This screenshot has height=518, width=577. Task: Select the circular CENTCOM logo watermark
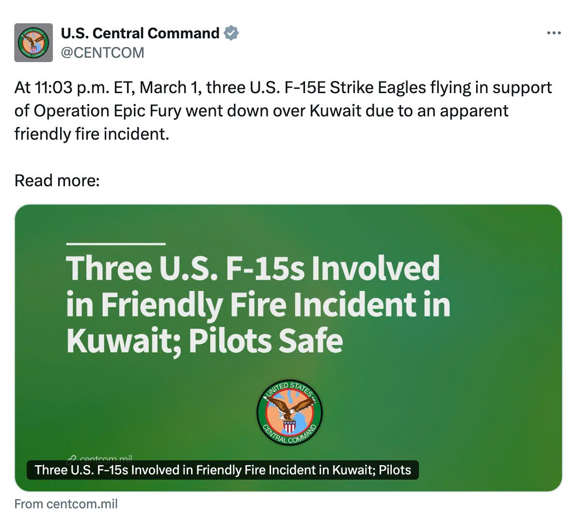tap(289, 412)
